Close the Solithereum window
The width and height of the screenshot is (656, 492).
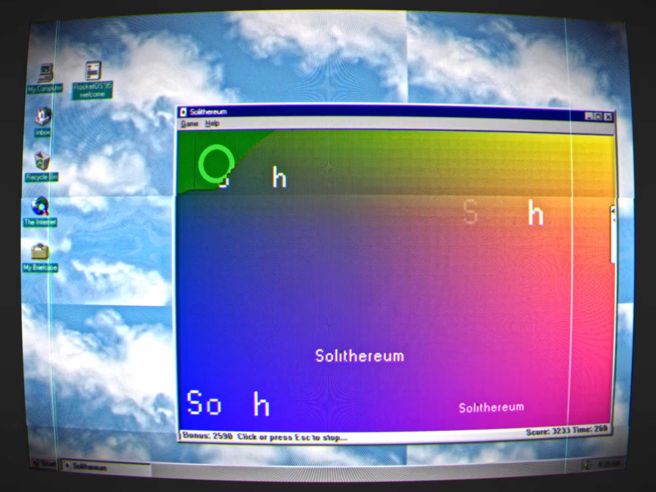(x=608, y=117)
